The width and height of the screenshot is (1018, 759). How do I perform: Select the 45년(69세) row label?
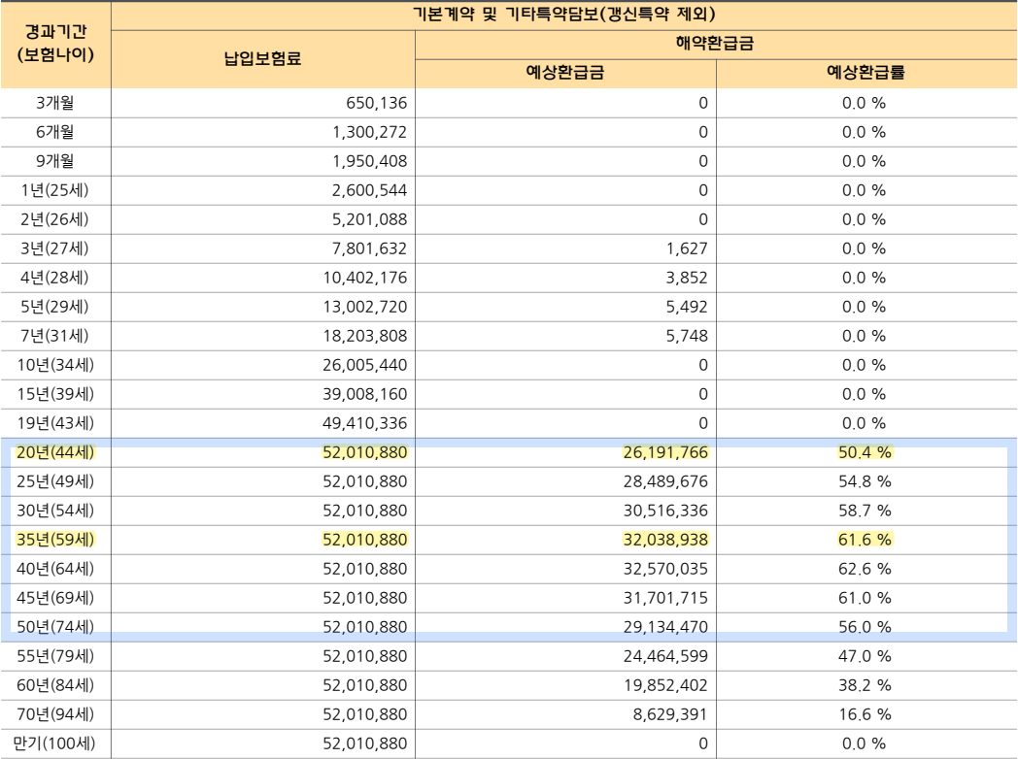55,599
